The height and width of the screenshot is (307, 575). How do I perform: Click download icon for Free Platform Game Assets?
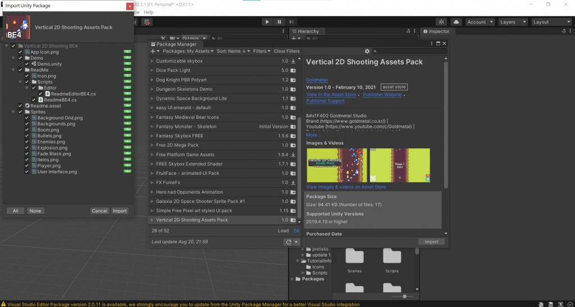(293, 155)
